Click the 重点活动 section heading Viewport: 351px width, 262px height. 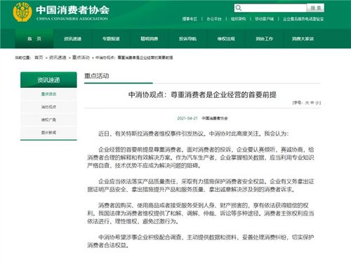tap(97, 76)
